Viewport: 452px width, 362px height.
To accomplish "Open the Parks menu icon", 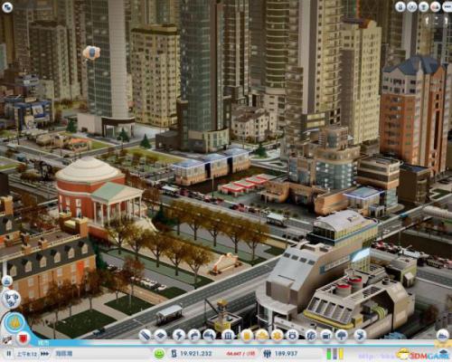I will pyautogui.click(x=342, y=335).
